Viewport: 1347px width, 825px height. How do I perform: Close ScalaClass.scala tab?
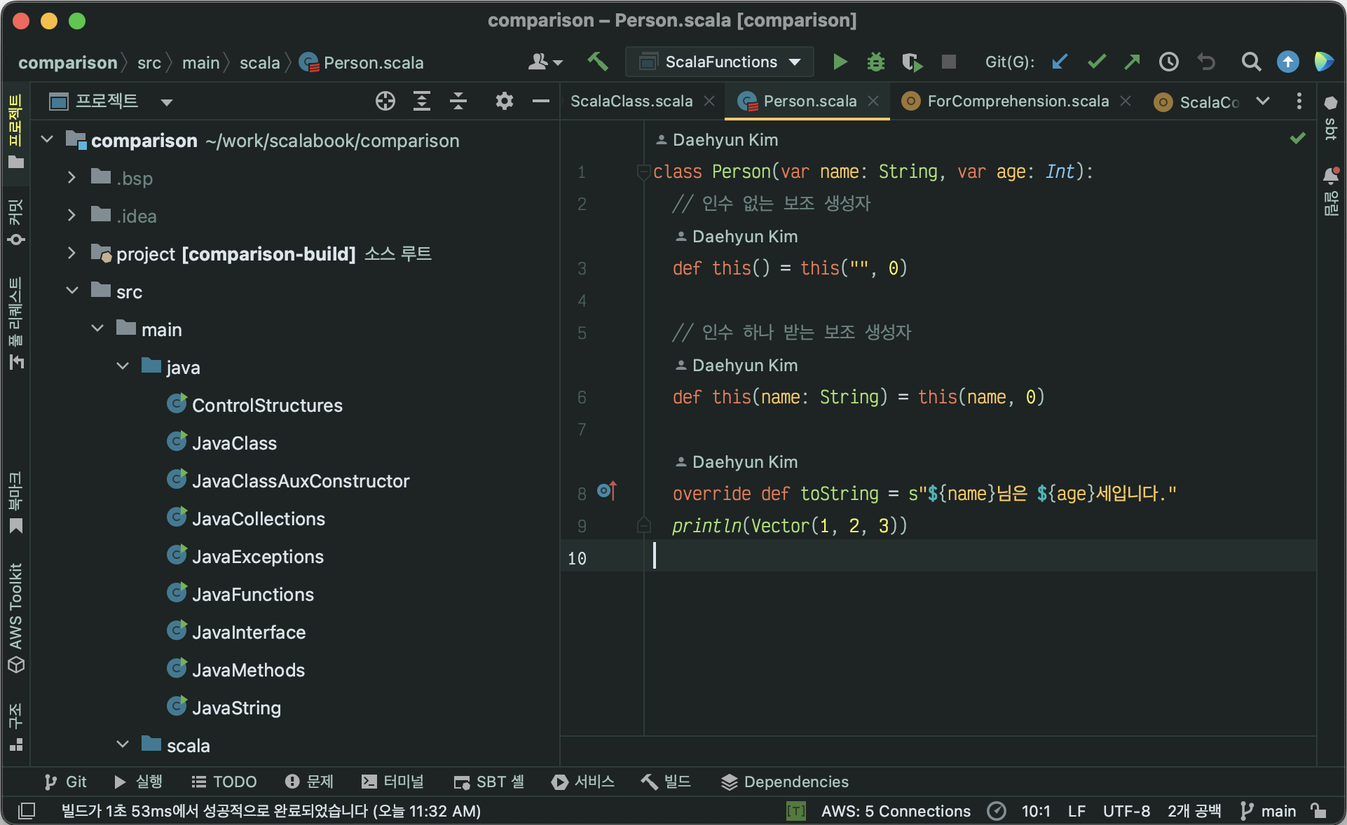point(709,102)
